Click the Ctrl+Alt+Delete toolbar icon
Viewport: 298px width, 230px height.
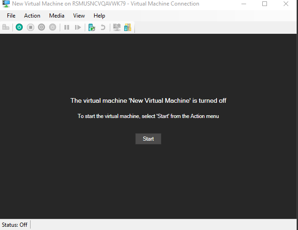[6, 27]
